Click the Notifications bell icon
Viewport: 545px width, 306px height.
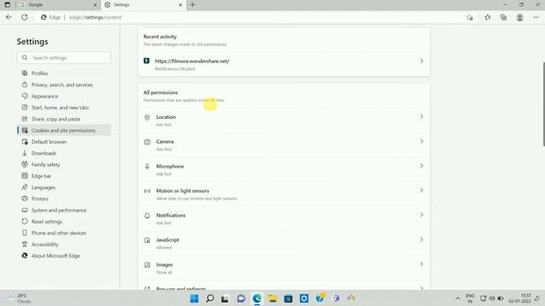click(x=147, y=216)
